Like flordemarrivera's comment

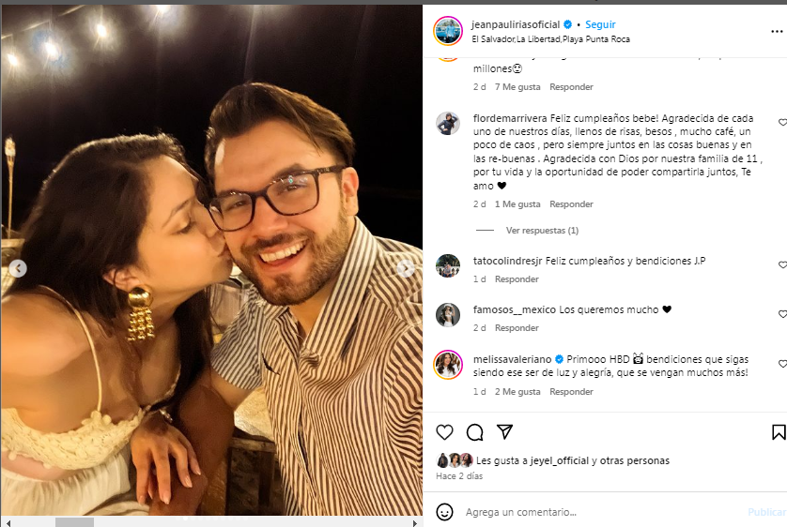[781, 123]
